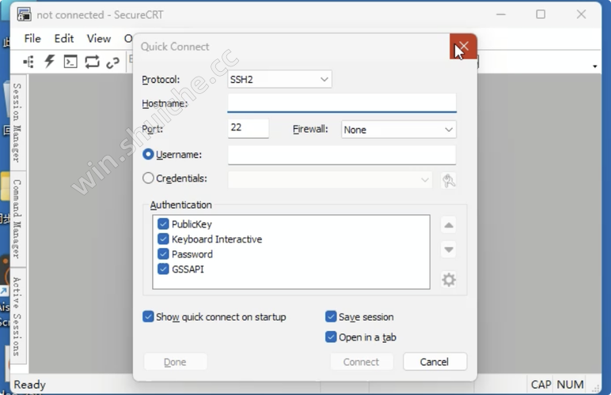The image size is (611, 395).
Task: Toggle Open in a tab checkbox
Action: pos(331,337)
